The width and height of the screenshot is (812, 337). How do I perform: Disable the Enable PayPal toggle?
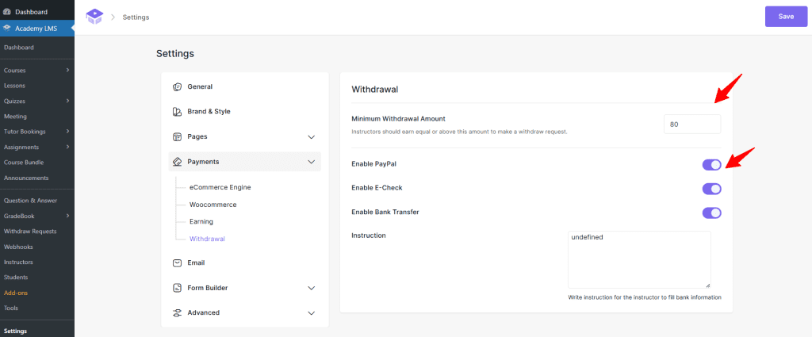pos(711,165)
